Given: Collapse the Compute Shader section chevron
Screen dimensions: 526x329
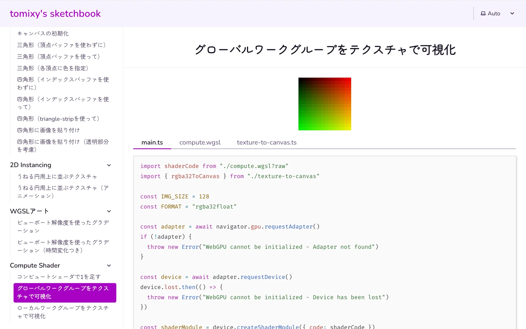Looking at the screenshot, I should [109, 266].
